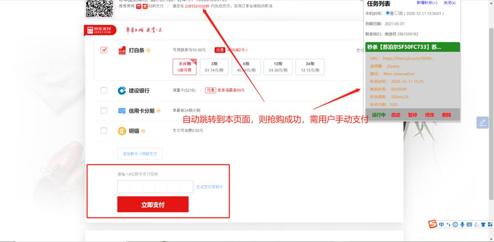494x242 pixels.
Task: Expand the 打白条 满99减2元 discount dropdown
Action: (x=237, y=50)
